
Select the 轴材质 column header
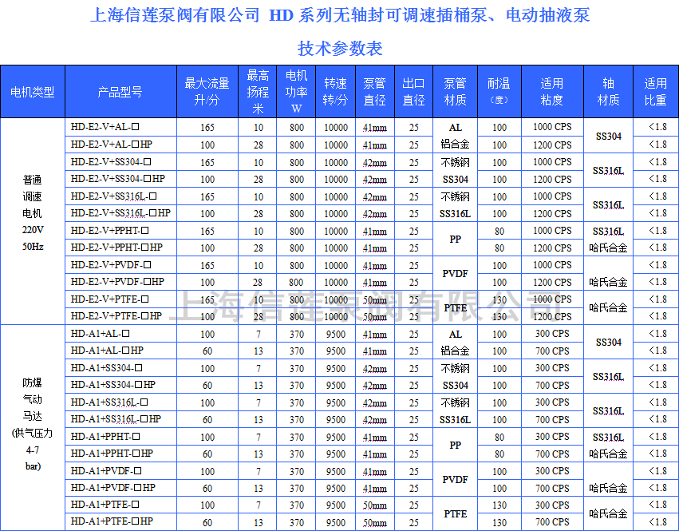pos(609,92)
